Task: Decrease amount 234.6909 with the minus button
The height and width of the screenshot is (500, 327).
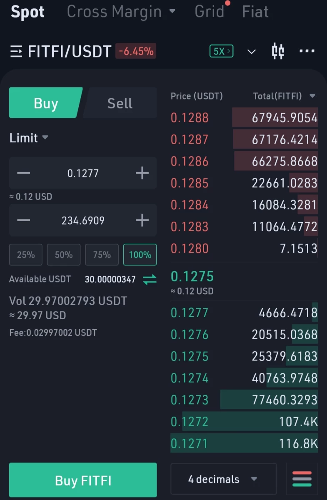Action: coord(24,220)
